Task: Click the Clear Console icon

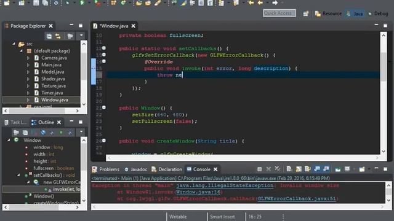Action: pyautogui.click(x=289, y=169)
